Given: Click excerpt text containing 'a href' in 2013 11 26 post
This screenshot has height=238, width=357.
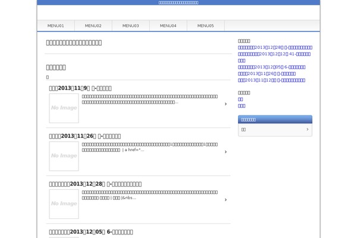Looking at the screenshot, I should click(149, 147).
